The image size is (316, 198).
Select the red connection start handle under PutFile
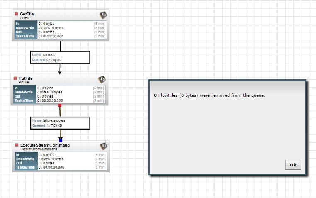(60, 105)
